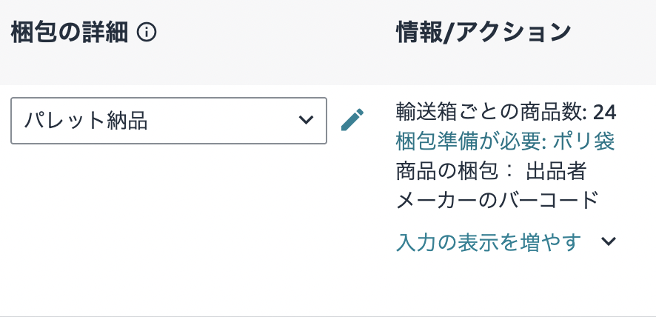Open the パレット納品 dropdown
The width and height of the screenshot is (656, 317).
coord(169,121)
